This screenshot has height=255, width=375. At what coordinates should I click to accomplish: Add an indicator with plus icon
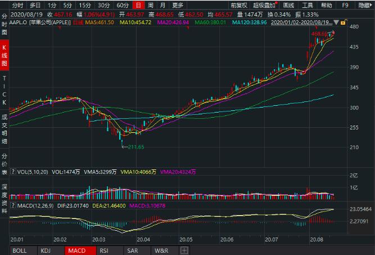point(184,250)
